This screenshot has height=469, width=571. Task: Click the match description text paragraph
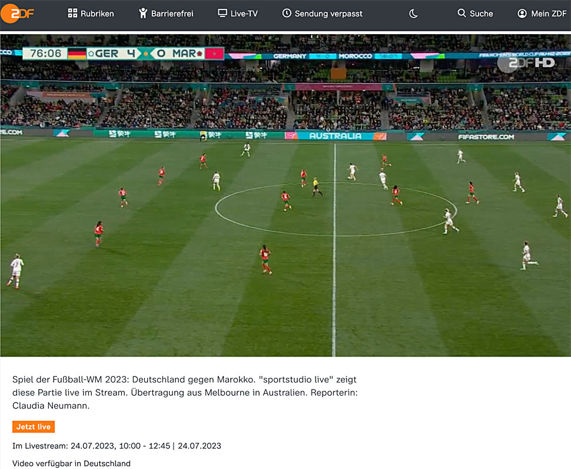185,393
